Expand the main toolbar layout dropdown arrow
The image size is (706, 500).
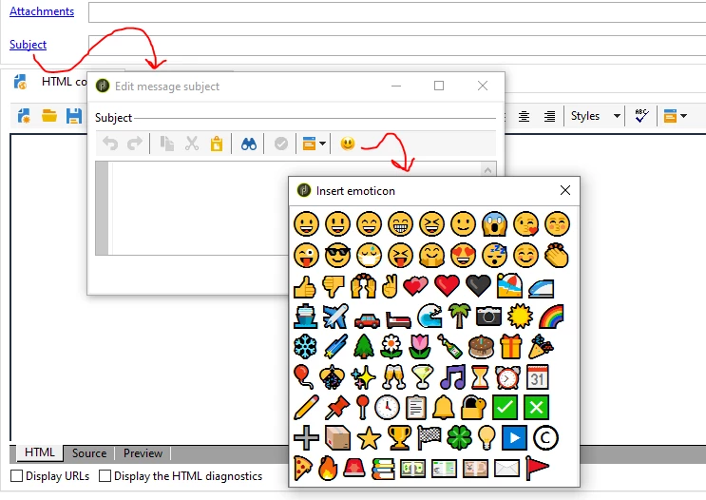[684, 116]
